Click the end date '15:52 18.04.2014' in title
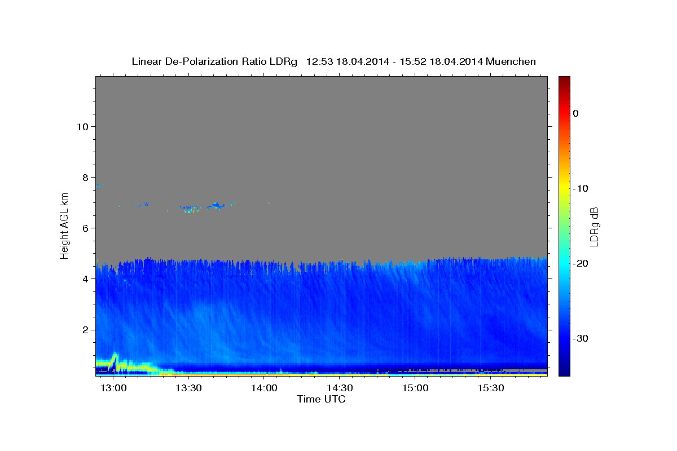This screenshot has height=451, width=677. (x=441, y=61)
